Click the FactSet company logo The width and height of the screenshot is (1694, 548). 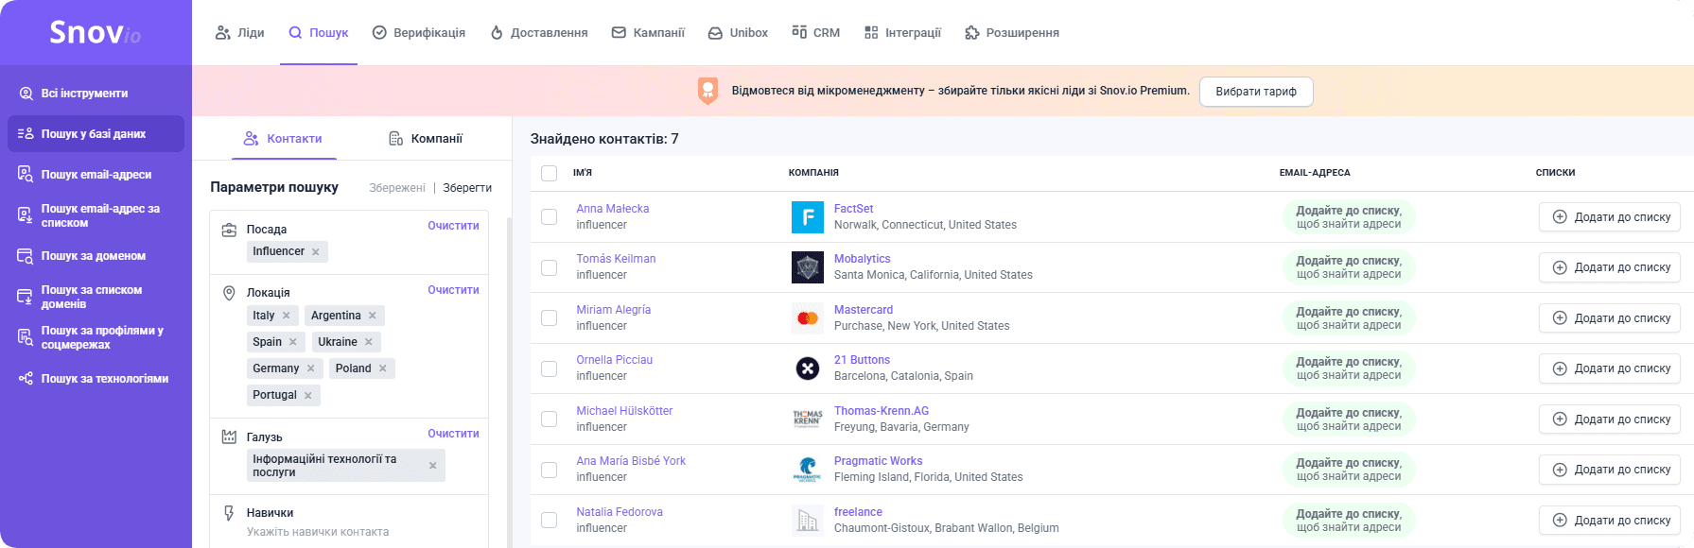808,217
